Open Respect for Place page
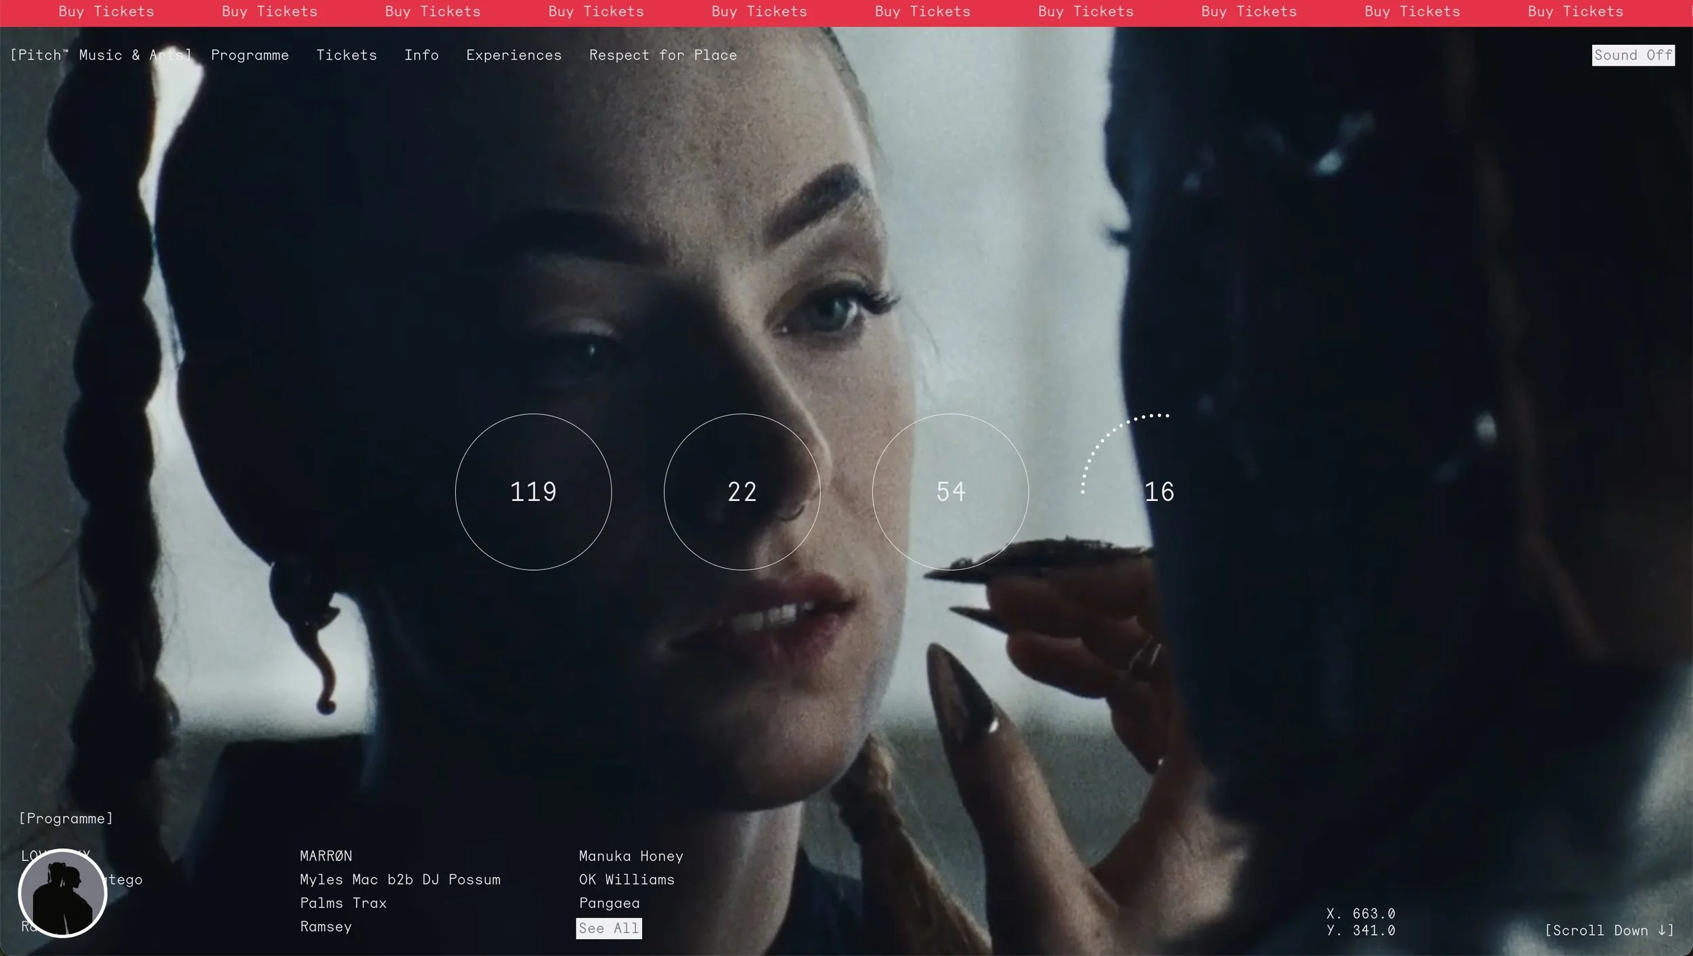This screenshot has width=1693, height=956. (662, 56)
